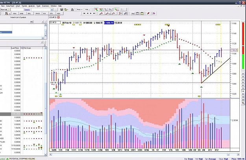Click the watch list horizontal scroll right arrow
This screenshot has width=246, height=160.
click(x=43, y=38)
